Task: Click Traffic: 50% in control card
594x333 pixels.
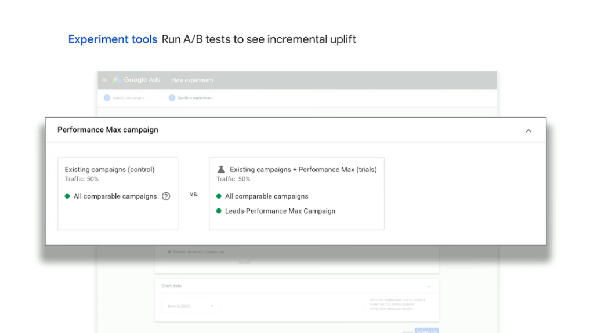Action: coord(81,179)
